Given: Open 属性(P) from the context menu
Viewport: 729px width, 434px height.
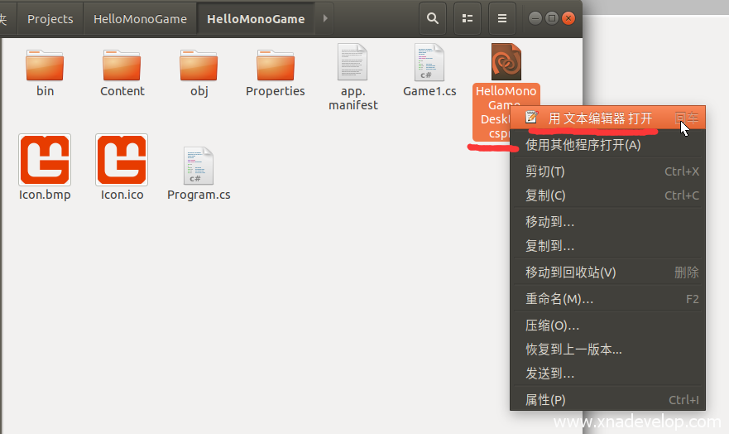Looking at the screenshot, I should (546, 400).
